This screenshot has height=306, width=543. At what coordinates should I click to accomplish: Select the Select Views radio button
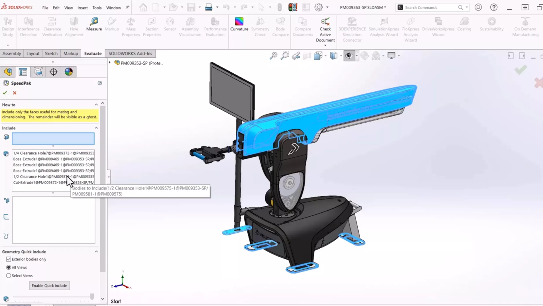9,276
